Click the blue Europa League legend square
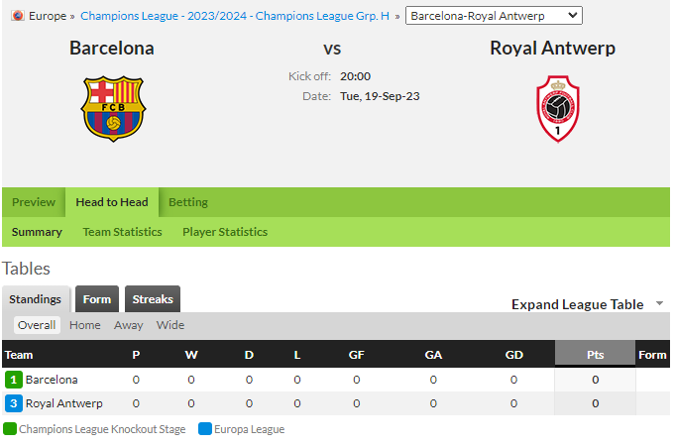 (205, 429)
